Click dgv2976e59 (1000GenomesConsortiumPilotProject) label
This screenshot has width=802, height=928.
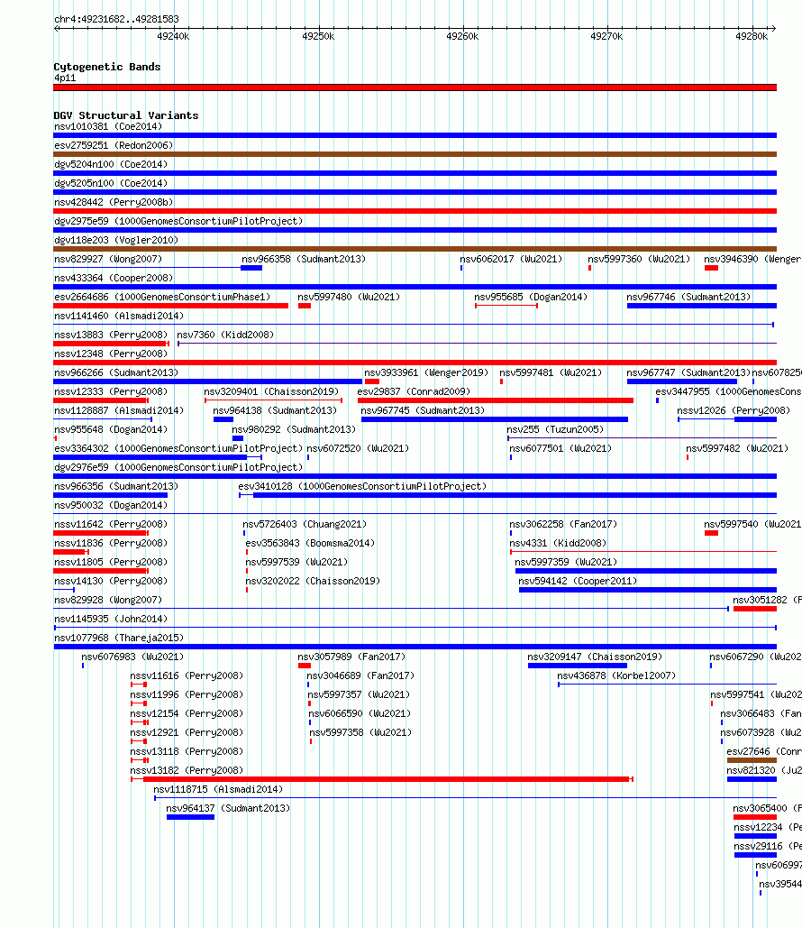pos(178,467)
